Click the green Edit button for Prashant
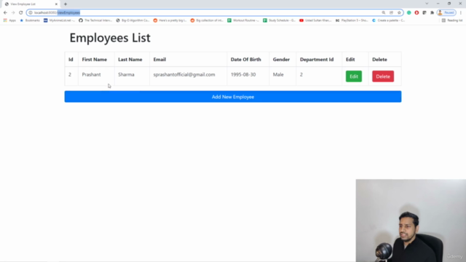Screen dimensions: 466x262 (354, 76)
